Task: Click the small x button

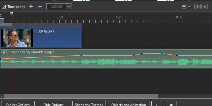Action: coord(157,104)
